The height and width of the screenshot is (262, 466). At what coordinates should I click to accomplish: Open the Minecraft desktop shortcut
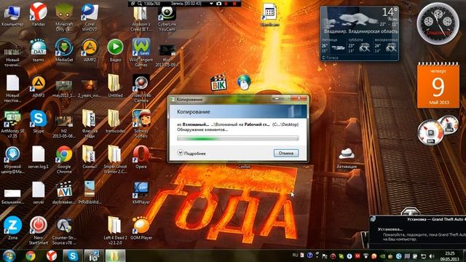[64, 13]
